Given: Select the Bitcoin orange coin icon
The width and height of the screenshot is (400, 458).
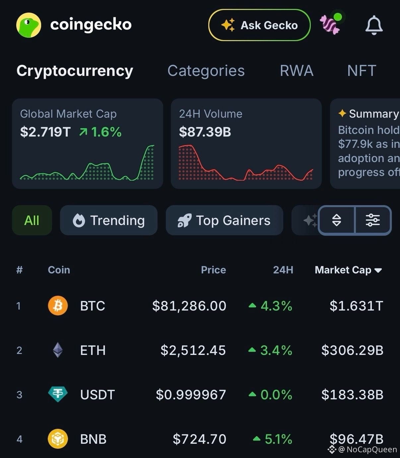Looking at the screenshot, I should click(x=58, y=306).
